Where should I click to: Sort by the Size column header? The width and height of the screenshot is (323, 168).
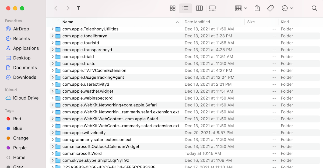[x=251, y=22]
